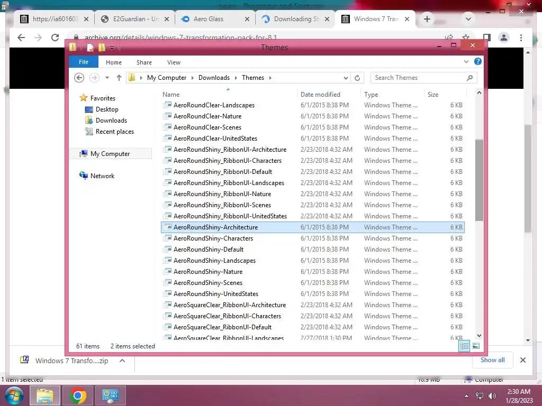The width and height of the screenshot is (542, 406).
Task: Click My Computer in the breadcrumb path
Action: [166, 78]
